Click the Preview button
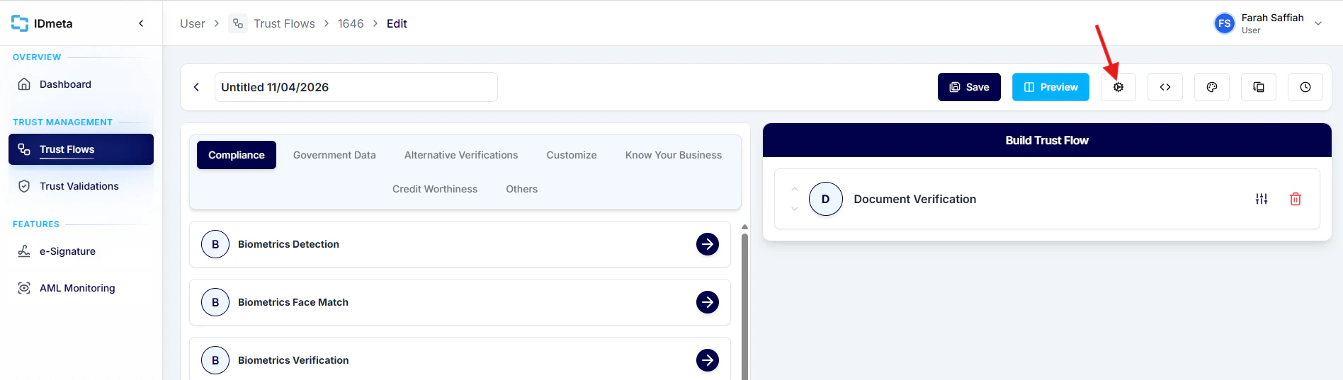Screen dimensions: 1343x380 (x=1050, y=87)
